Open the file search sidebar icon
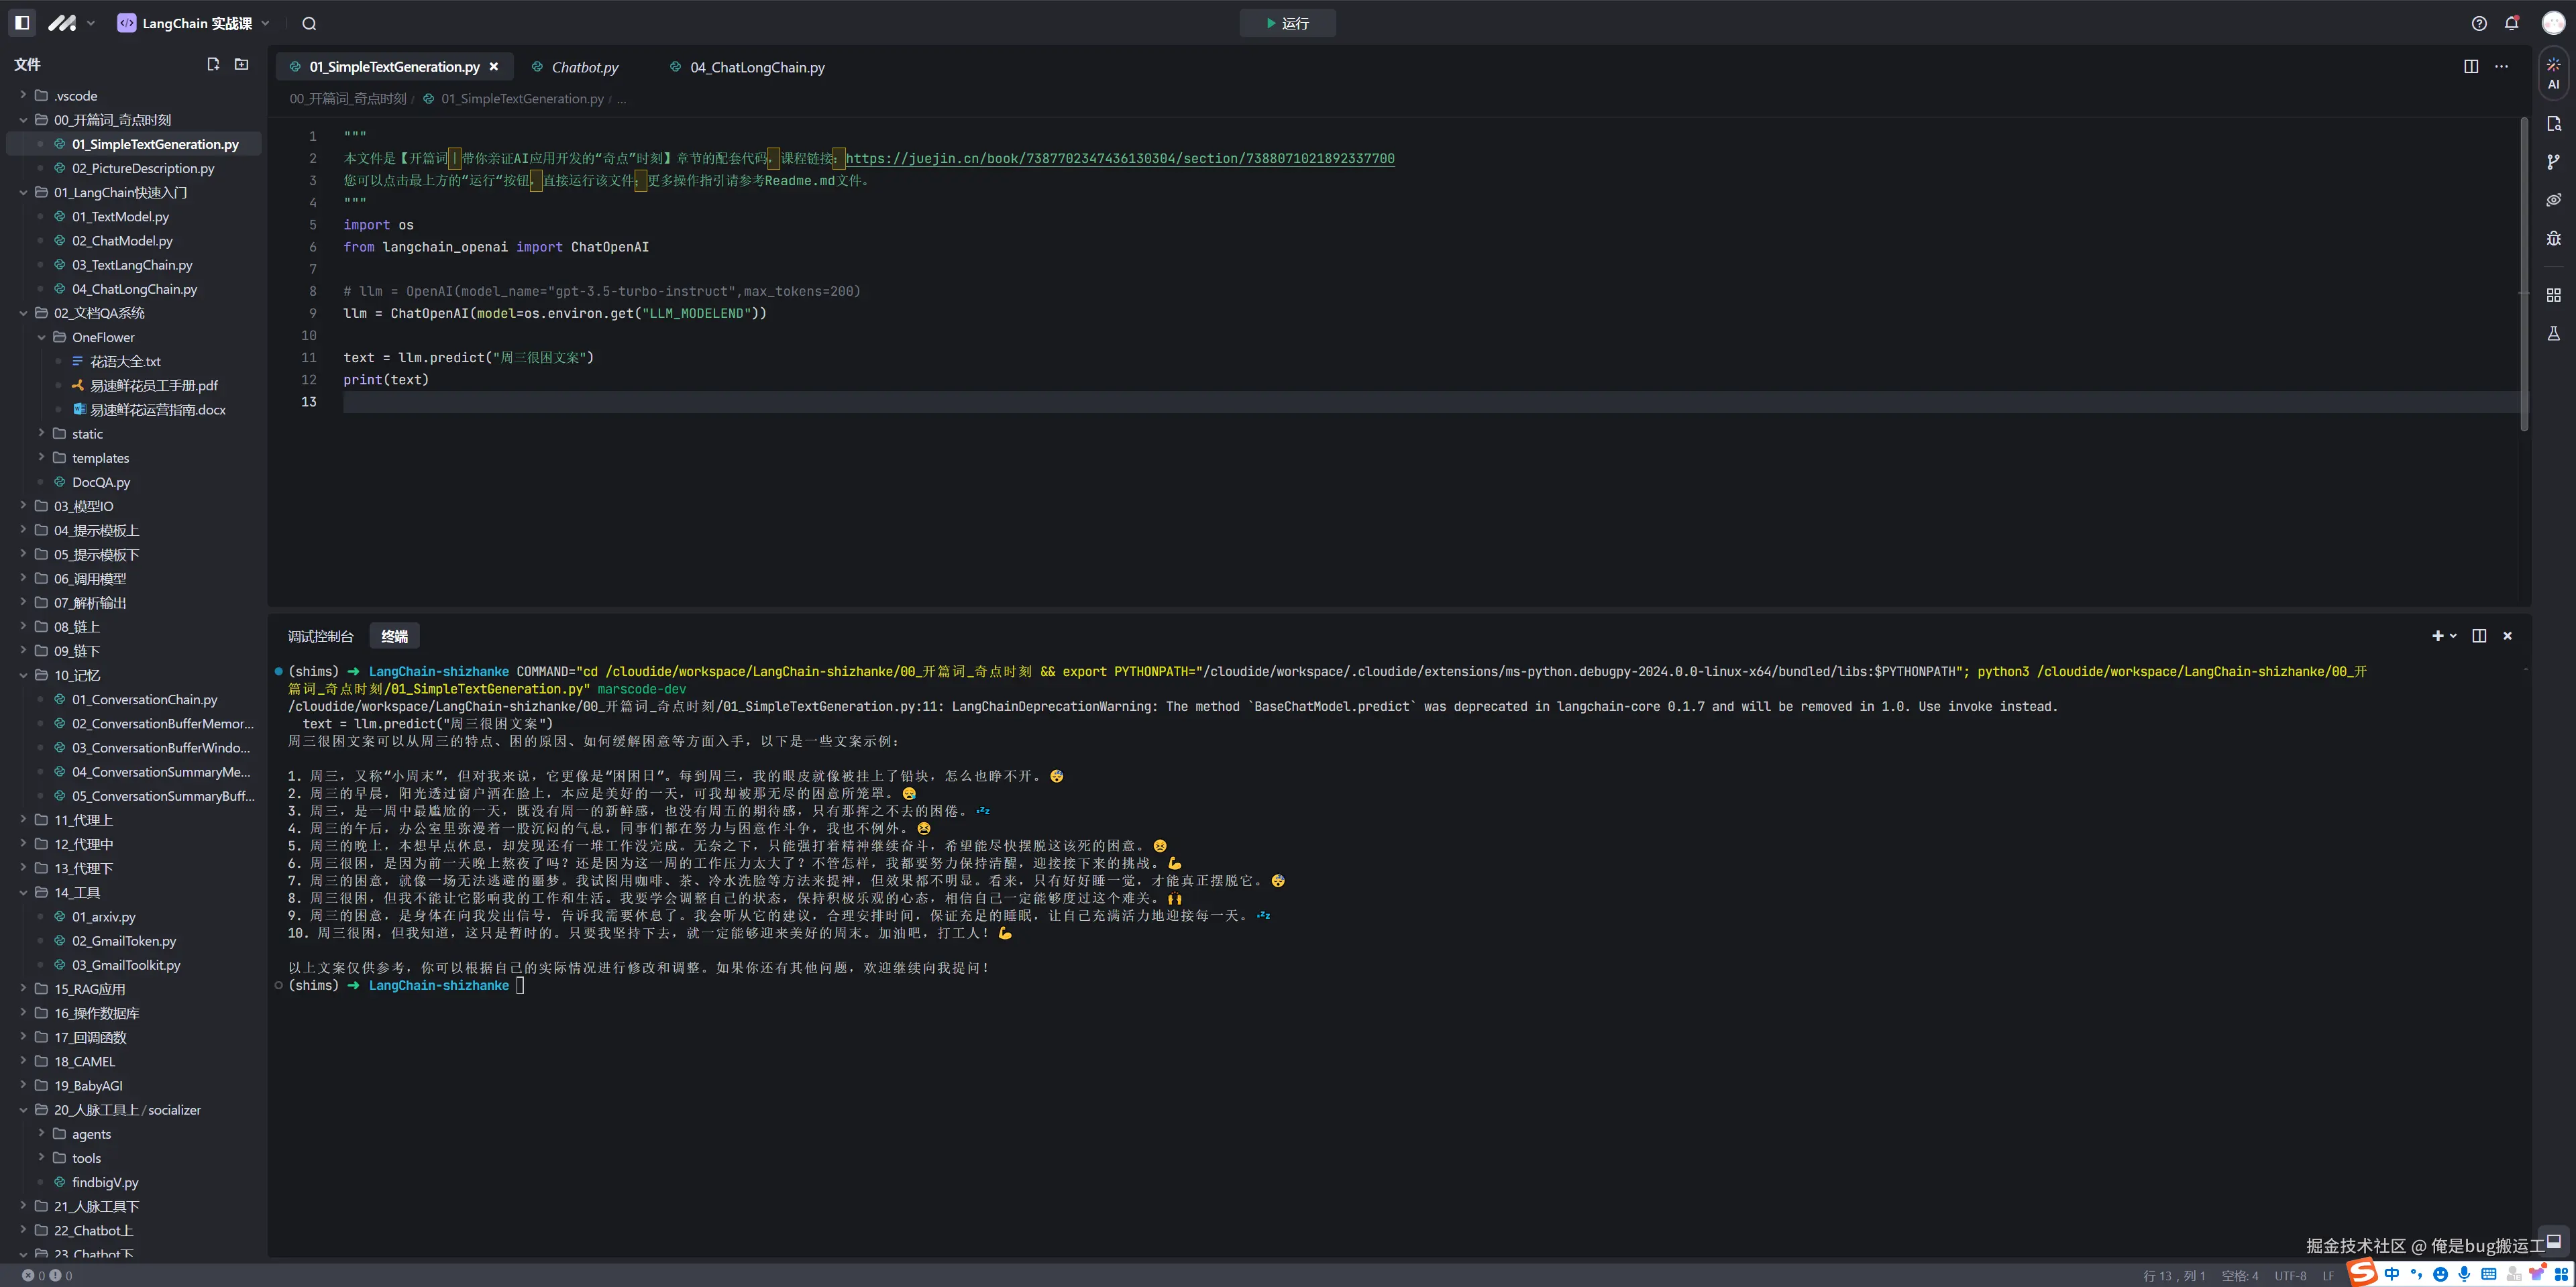The height and width of the screenshot is (1287, 2576). click(2553, 124)
